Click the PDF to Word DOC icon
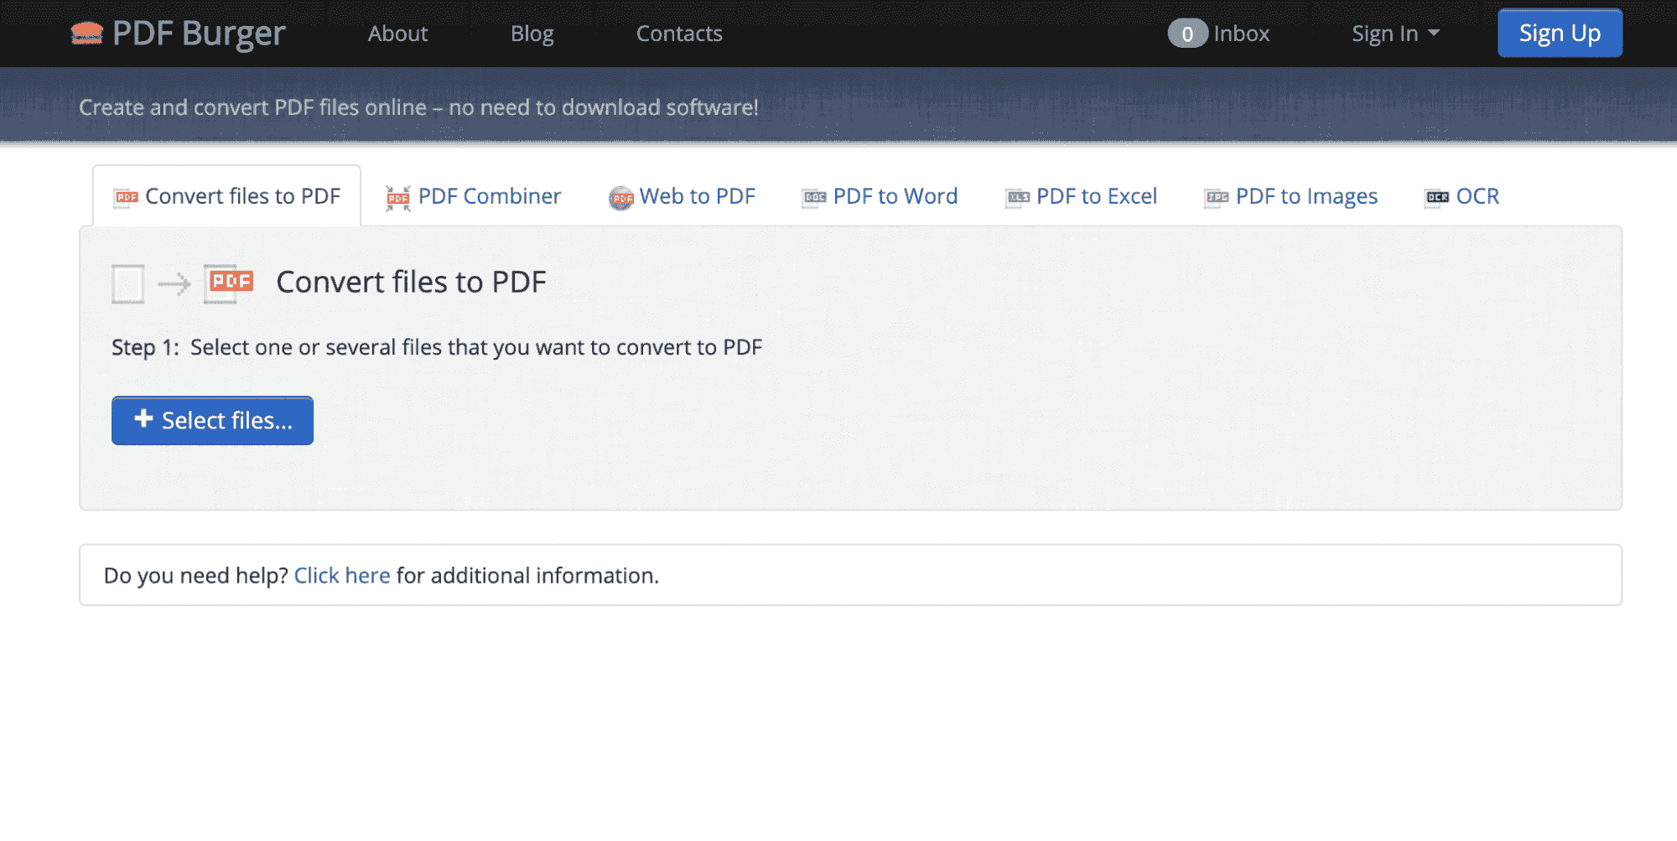This screenshot has width=1677, height=841. point(814,198)
